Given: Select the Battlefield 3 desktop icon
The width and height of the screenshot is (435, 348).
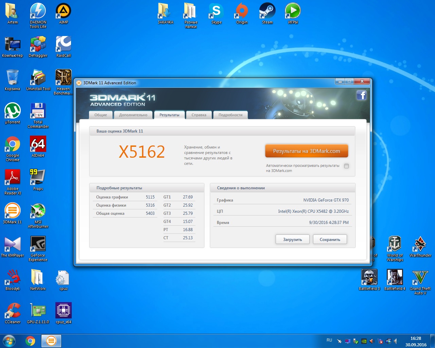Looking at the screenshot, I should coord(369,280).
